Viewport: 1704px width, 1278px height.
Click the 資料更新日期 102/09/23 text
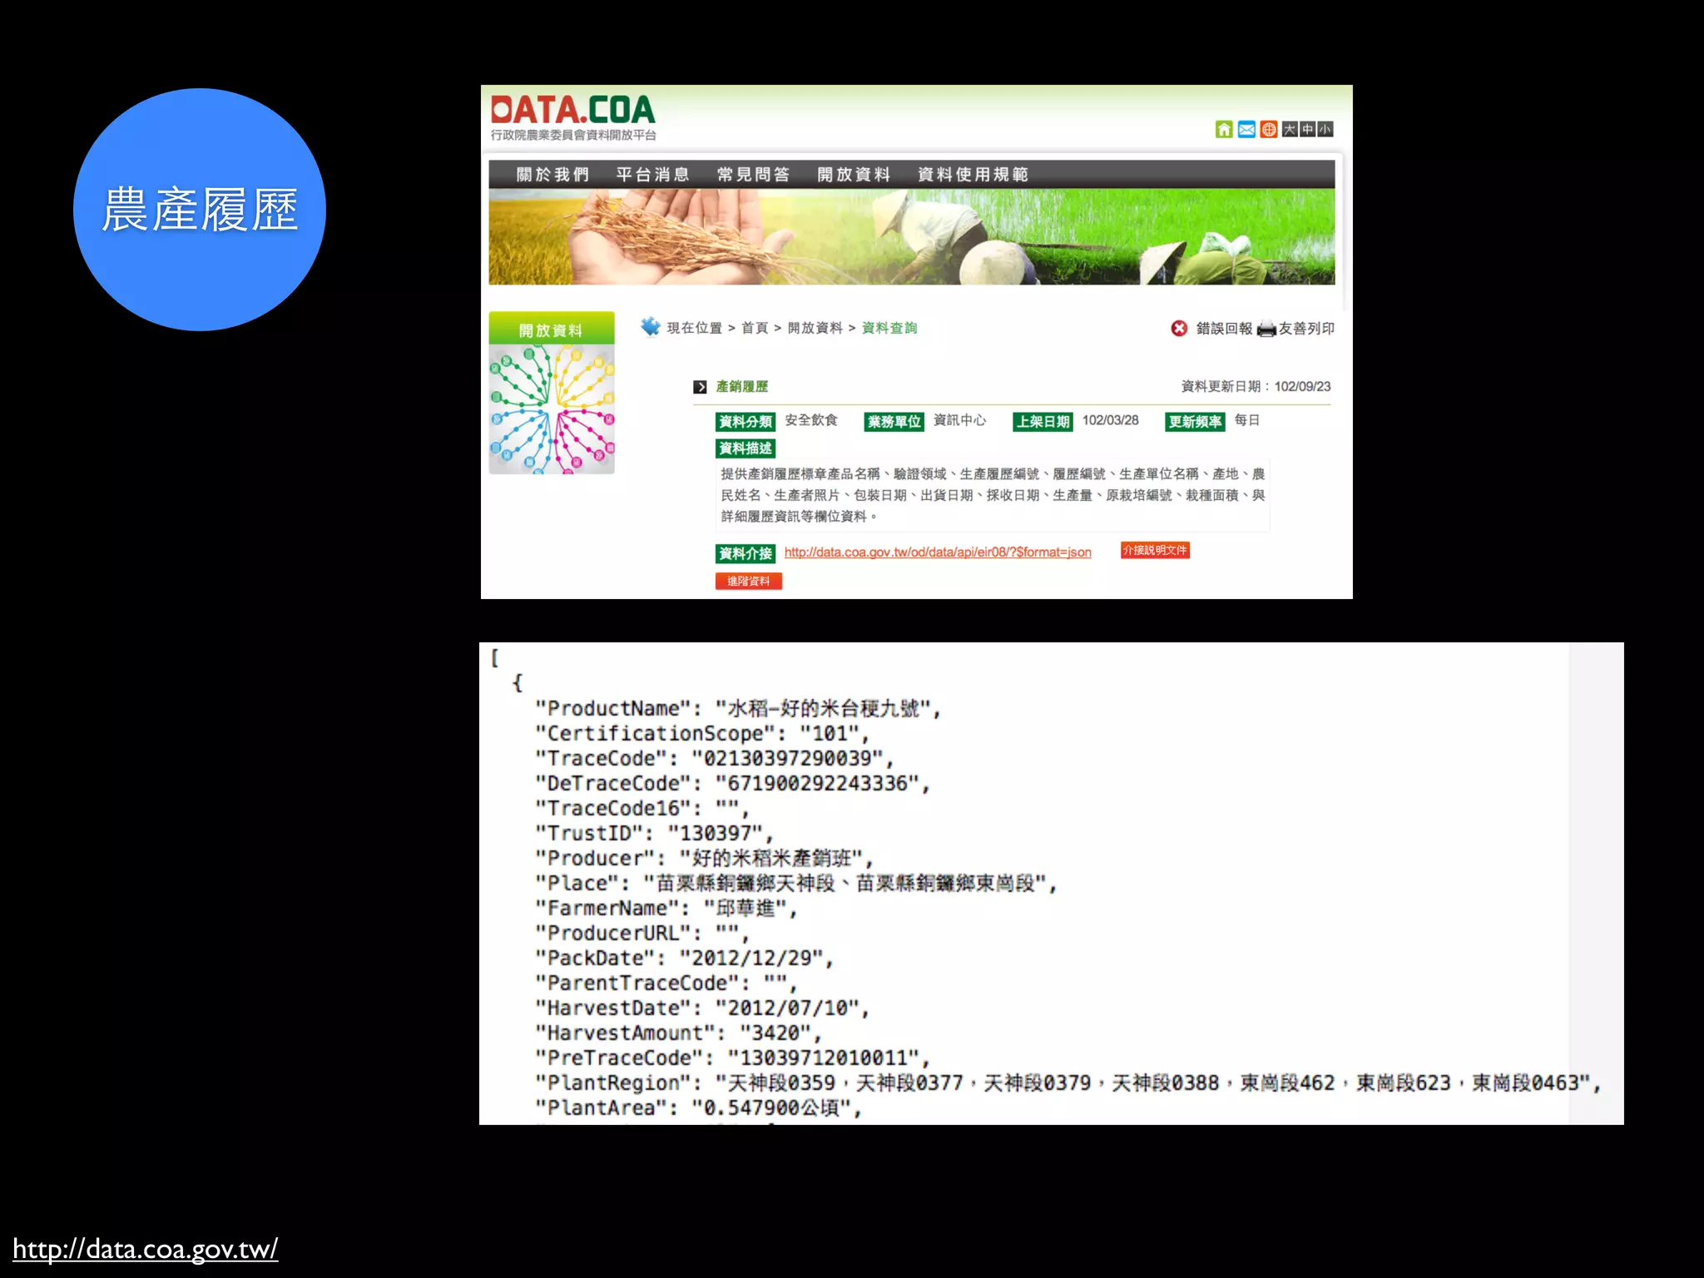(x=1256, y=387)
